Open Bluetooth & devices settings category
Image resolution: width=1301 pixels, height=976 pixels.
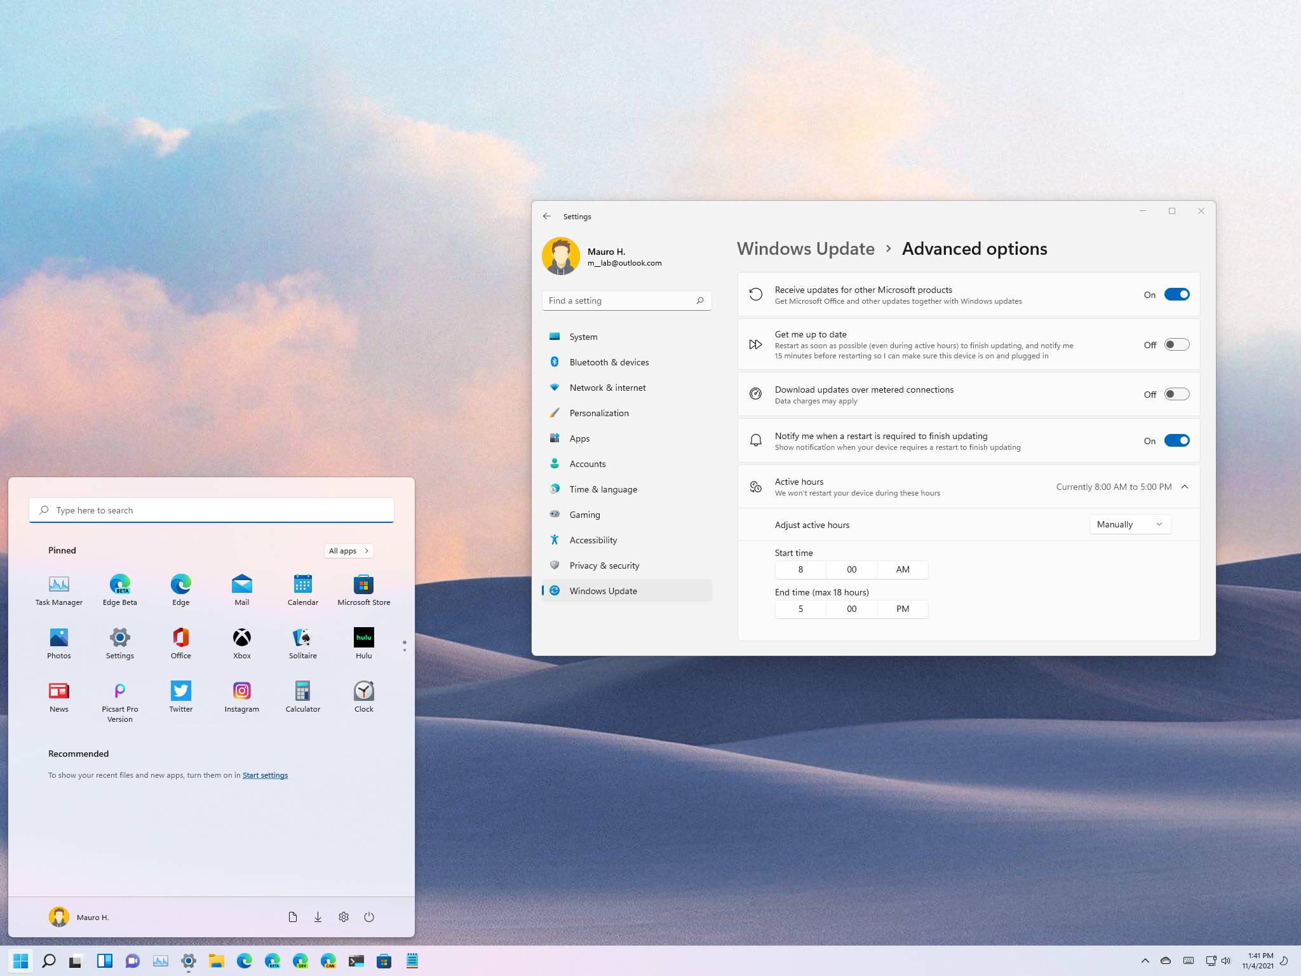(x=609, y=362)
